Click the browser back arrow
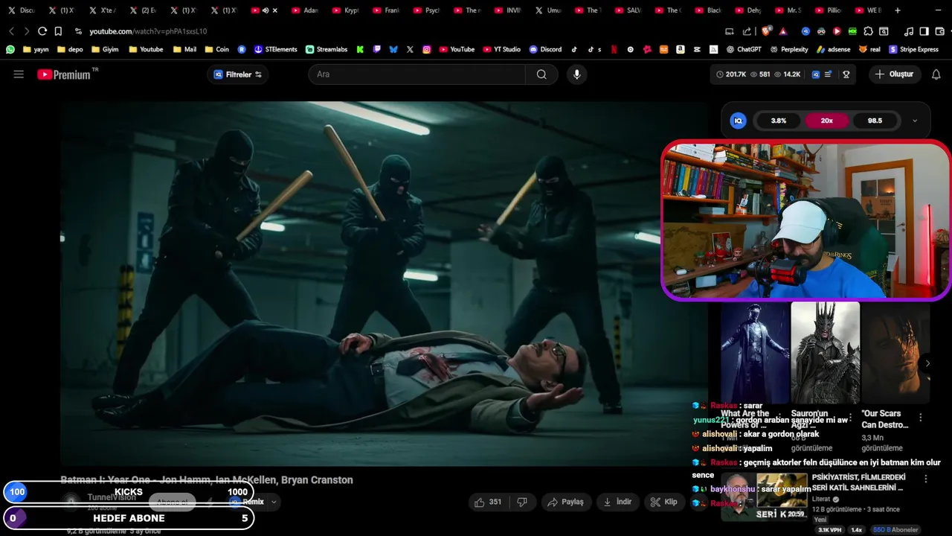The height and width of the screenshot is (536, 952). click(x=11, y=31)
